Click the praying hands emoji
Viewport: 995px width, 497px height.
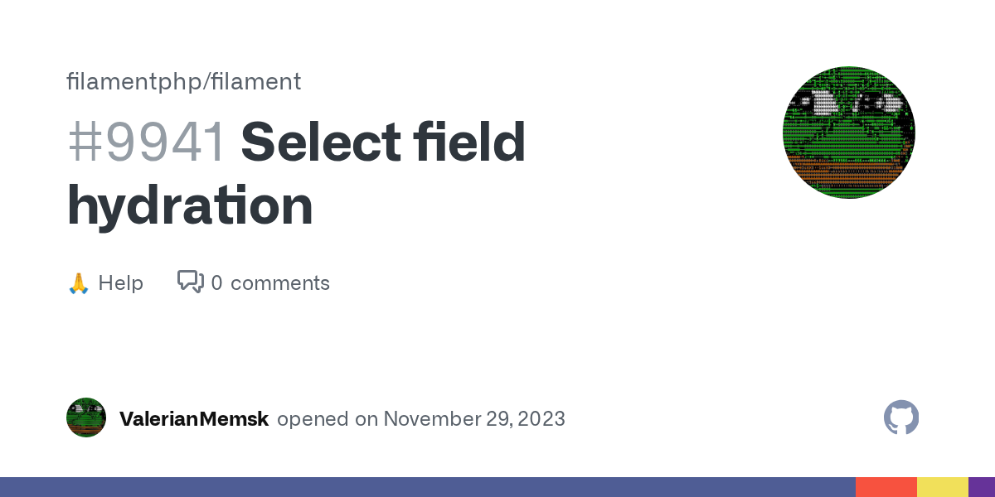coord(78,283)
